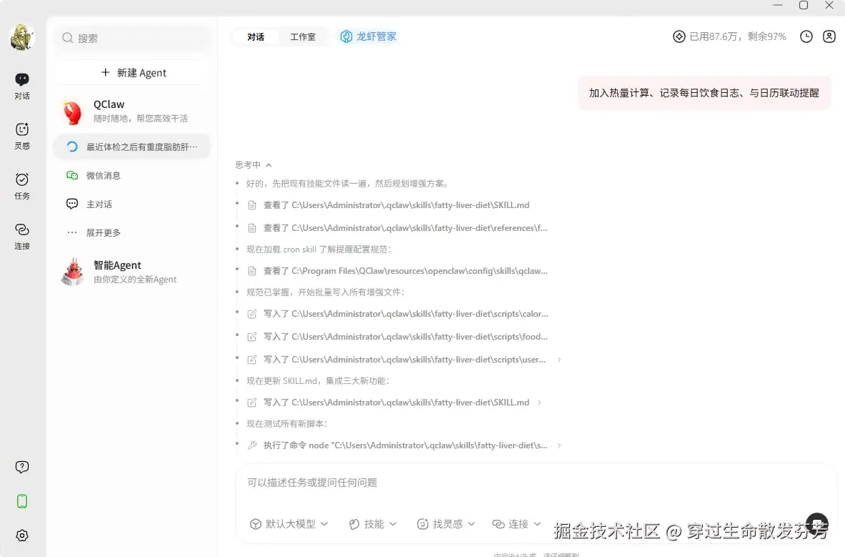Select the 主对话 conversation
The image size is (845, 557).
(x=131, y=204)
